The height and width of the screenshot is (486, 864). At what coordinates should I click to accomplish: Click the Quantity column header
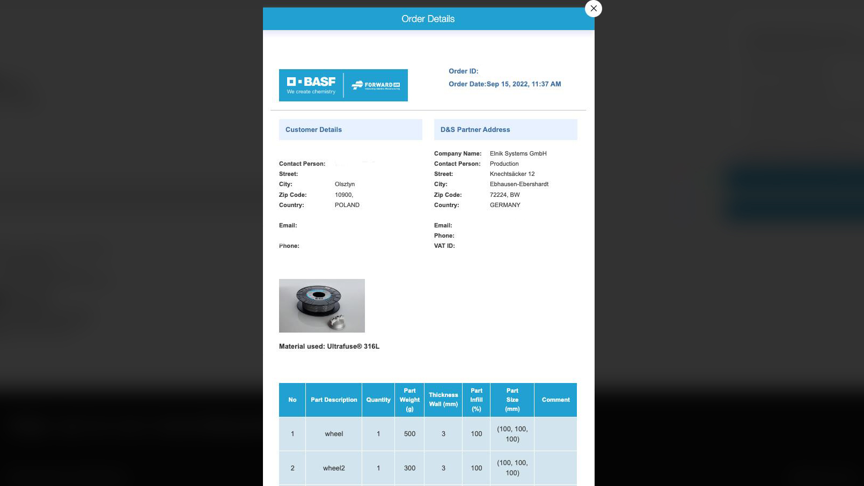tap(378, 400)
